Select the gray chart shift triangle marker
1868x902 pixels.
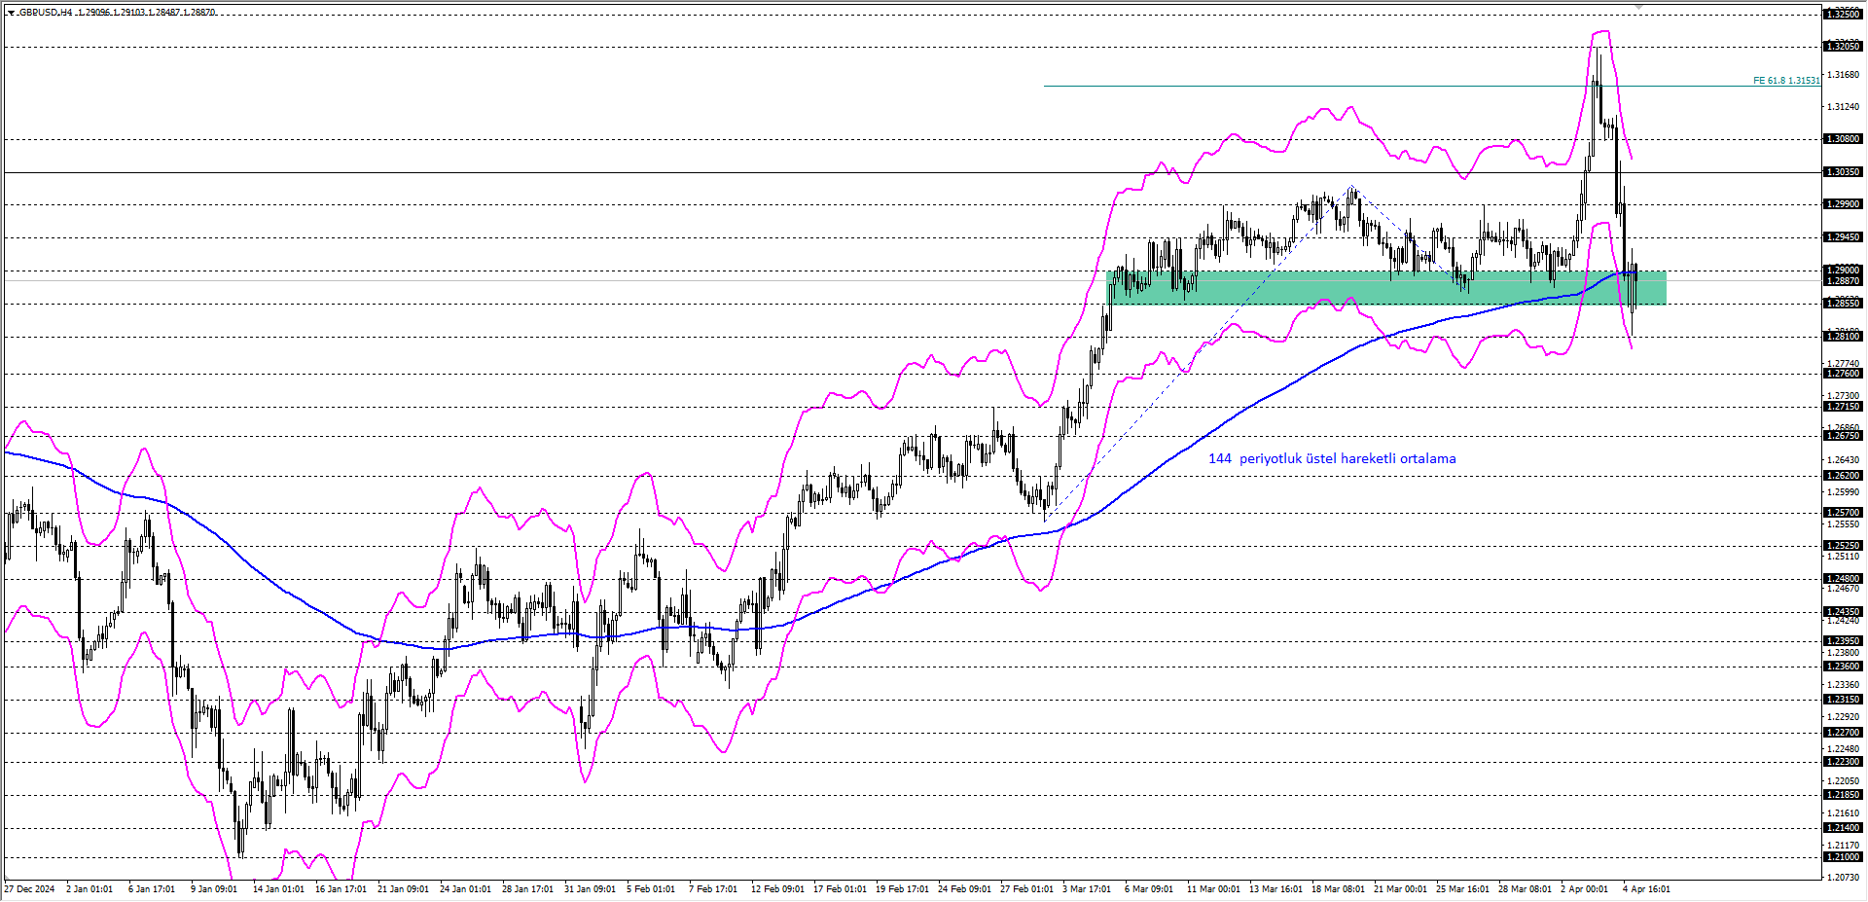click(1638, 7)
